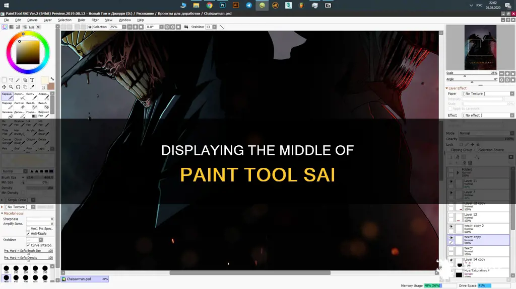The width and height of the screenshot is (516, 289).
Task: Click the foreground color swatch
Action: tap(45, 80)
